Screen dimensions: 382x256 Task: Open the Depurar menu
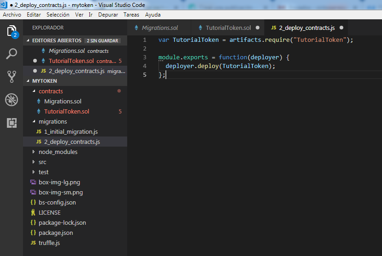[x=108, y=15]
